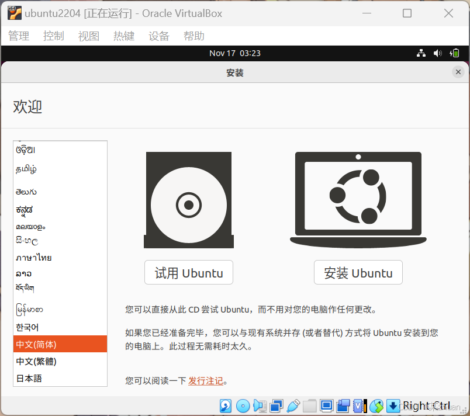Select ଓଡ଼ିଆ in language list
The width and height of the screenshot is (470, 416).
tap(60, 149)
